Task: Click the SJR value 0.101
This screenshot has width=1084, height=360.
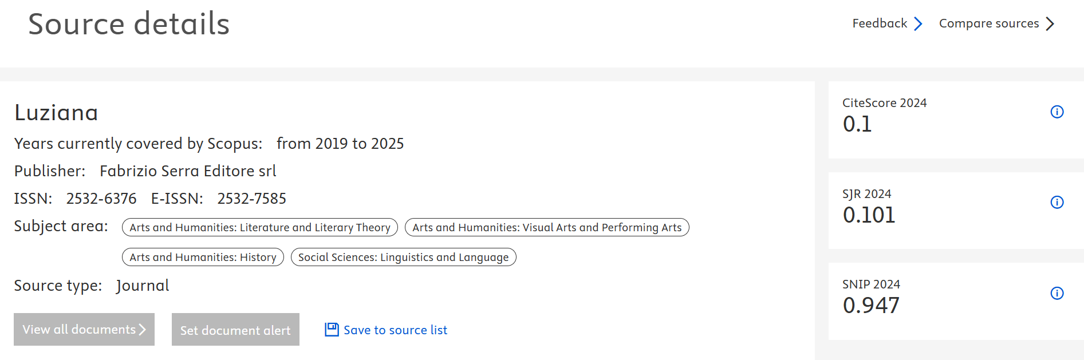Action: click(x=868, y=215)
